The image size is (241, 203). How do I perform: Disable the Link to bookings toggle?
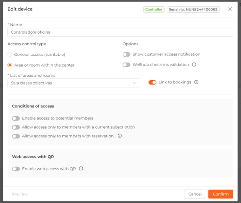click(152, 82)
